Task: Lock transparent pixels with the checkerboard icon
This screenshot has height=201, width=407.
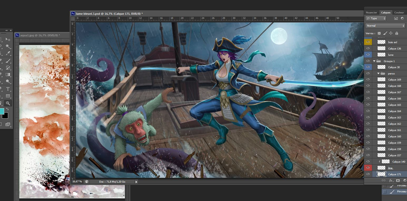Action: 379,33
